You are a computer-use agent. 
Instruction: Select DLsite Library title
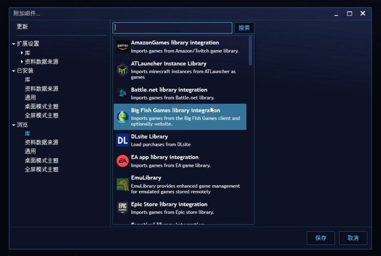pyautogui.click(x=149, y=137)
